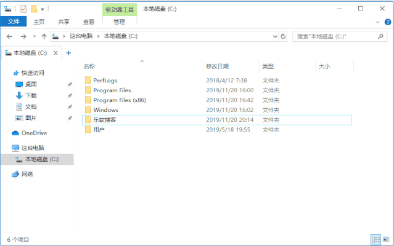
Task: Open the quick access toolbar customize dropdown
Action: tap(43, 9)
